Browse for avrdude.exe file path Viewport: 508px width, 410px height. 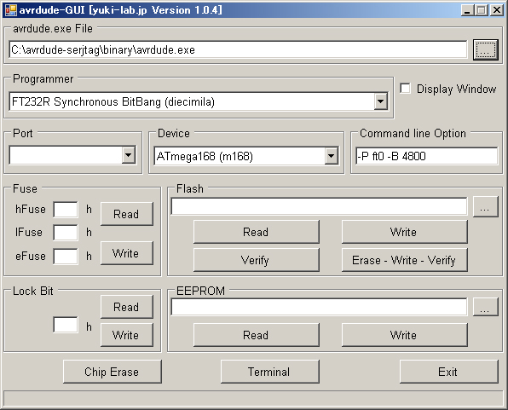click(x=485, y=50)
